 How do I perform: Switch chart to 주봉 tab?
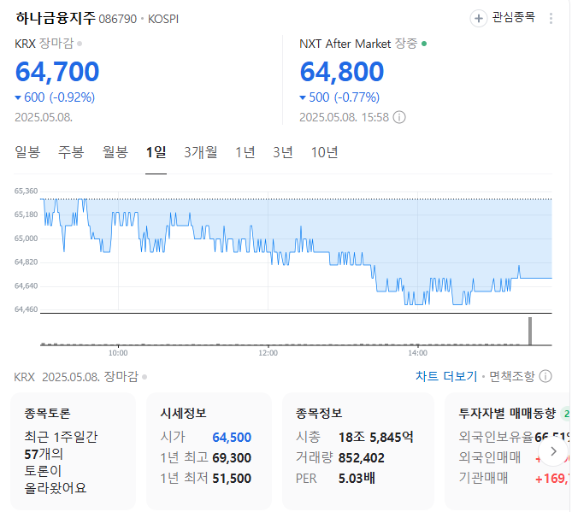[x=71, y=152]
